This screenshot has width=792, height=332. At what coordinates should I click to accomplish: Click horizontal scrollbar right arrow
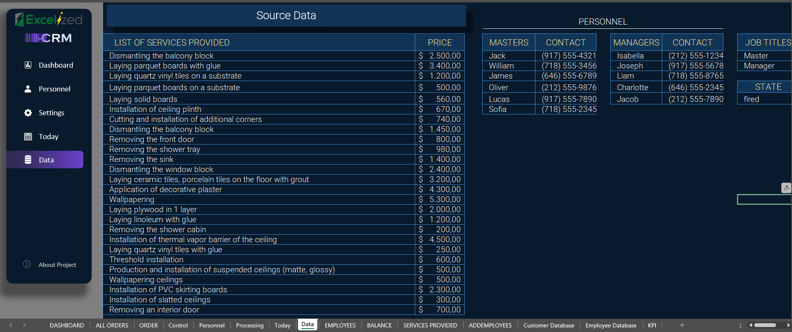788,325
